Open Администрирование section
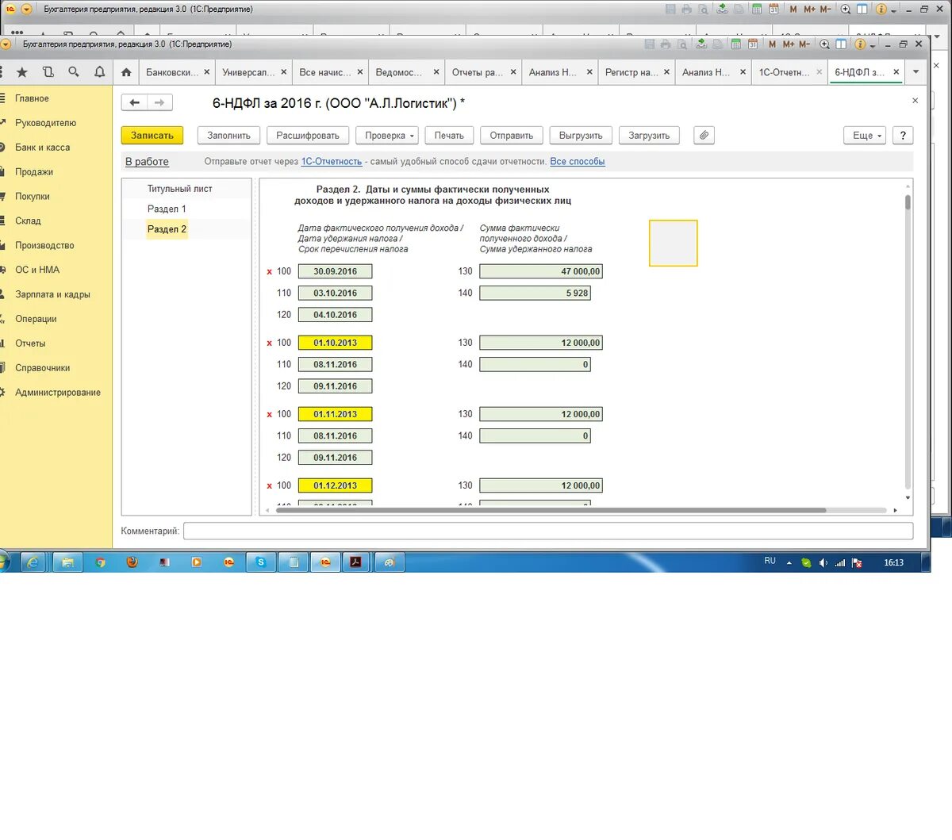 pos(57,393)
